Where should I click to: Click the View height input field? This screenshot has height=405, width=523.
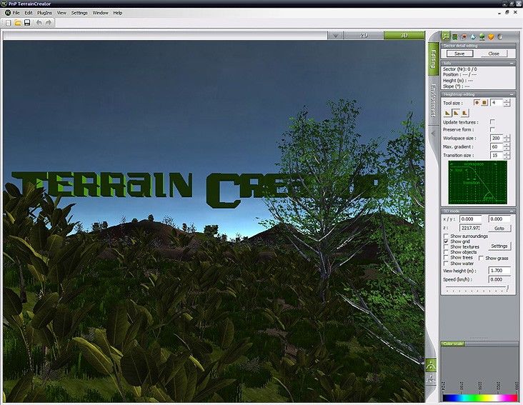pos(499,270)
